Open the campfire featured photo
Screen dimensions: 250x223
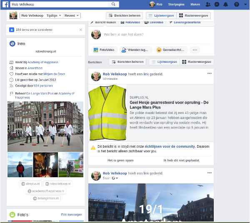click(45, 165)
